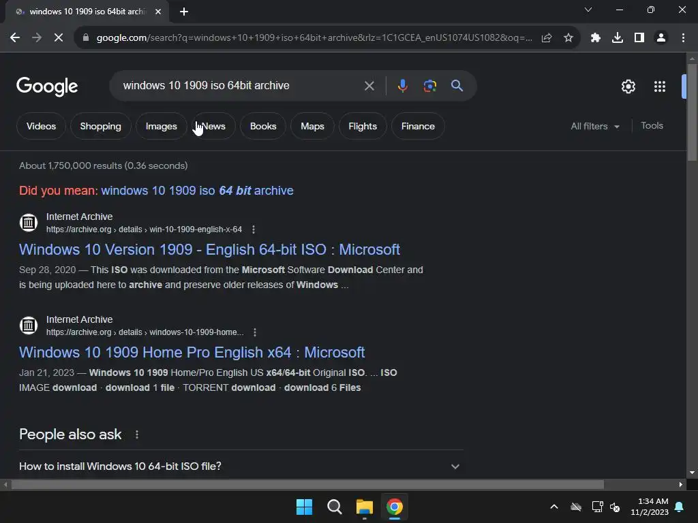Share this page icon in address bar

point(547,38)
